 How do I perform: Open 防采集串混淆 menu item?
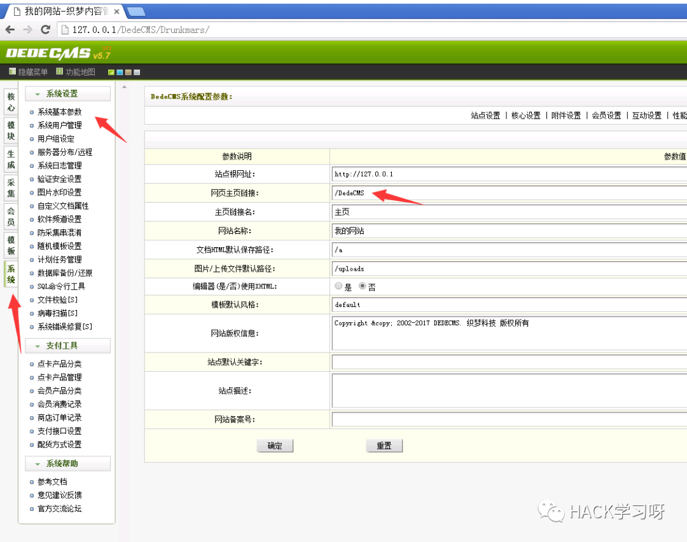click(x=59, y=233)
